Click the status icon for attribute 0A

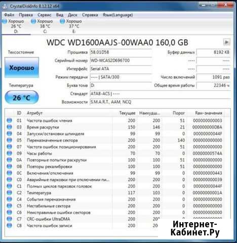[x=10, y=160]
